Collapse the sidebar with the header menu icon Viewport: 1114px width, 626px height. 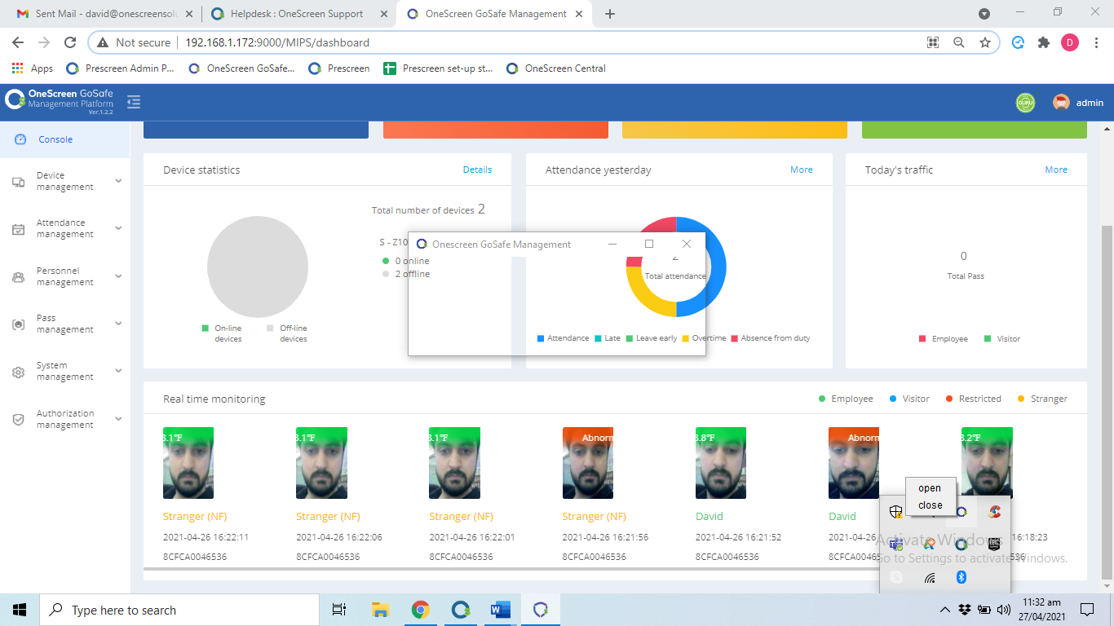(x=134, y=102)
